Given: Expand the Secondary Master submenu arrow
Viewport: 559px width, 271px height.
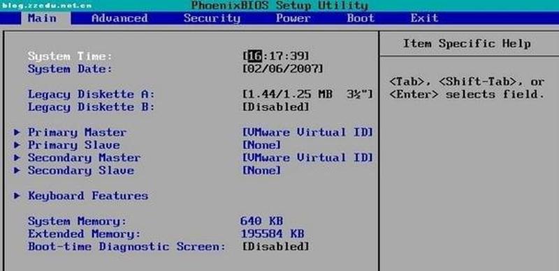Looking at the screenshot, I should 17,158.
